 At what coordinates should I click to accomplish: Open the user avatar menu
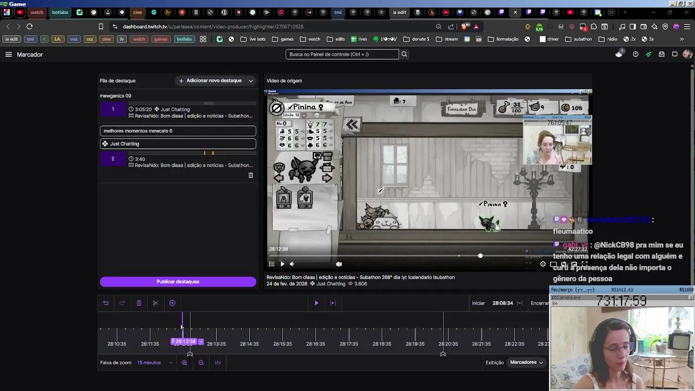pos(687,54)
